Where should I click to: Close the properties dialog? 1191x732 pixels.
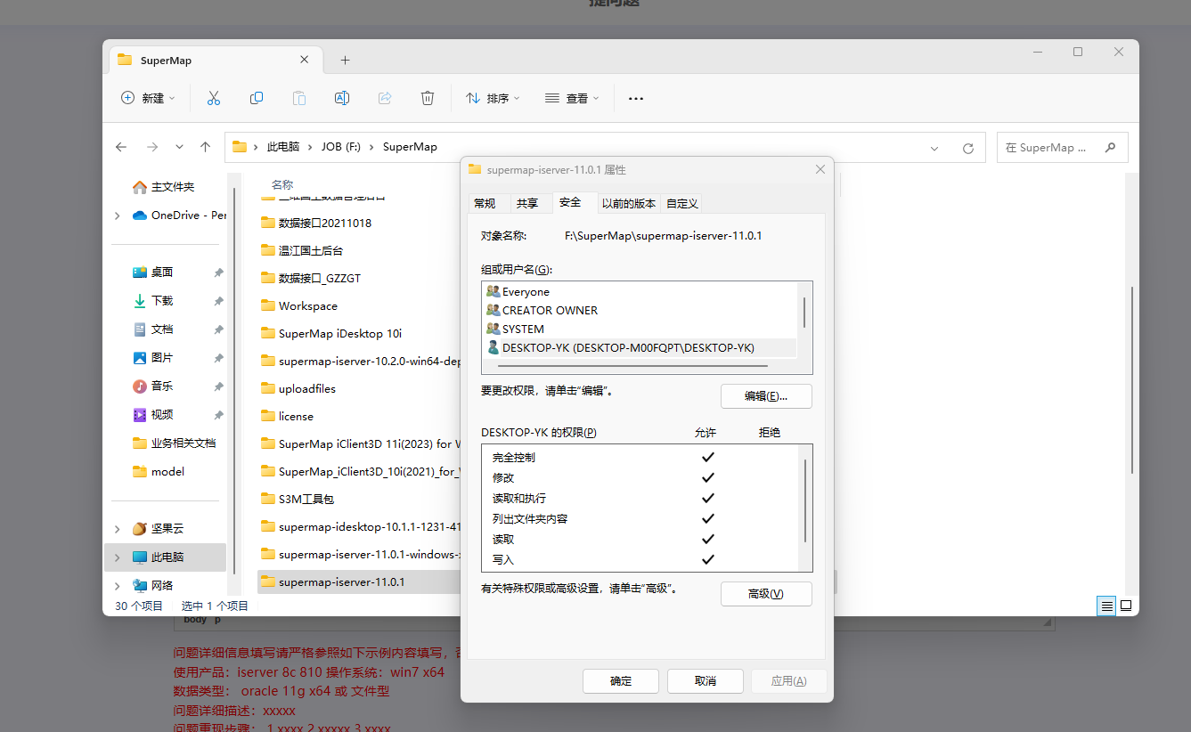click(x=820, y=169)
